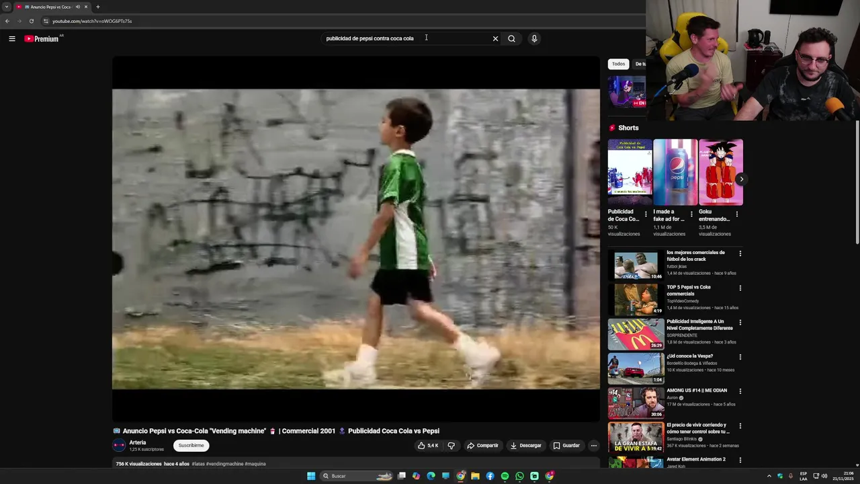Image resolution: width=860 pixels, height=484 pixels.
Task: Click the video player to pause playback
Action: pos(356,239)
